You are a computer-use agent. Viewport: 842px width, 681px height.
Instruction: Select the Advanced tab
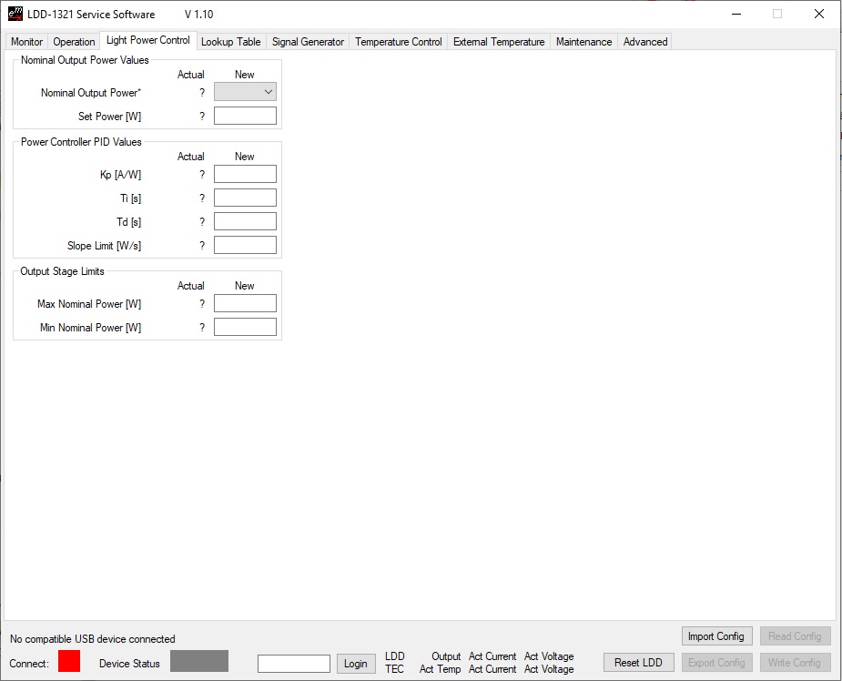(645, 42)
